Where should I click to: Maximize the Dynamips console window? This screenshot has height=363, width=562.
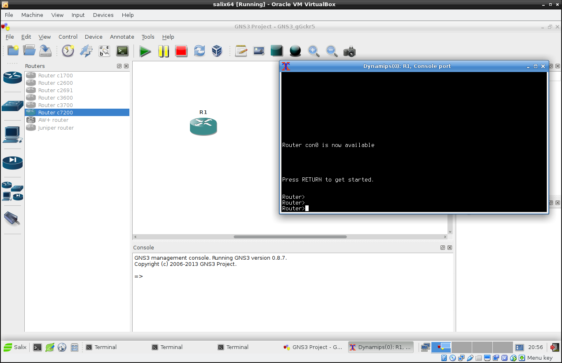pos(536,66)
